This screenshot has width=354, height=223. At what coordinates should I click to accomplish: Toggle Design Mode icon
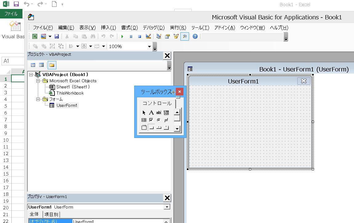148,36
